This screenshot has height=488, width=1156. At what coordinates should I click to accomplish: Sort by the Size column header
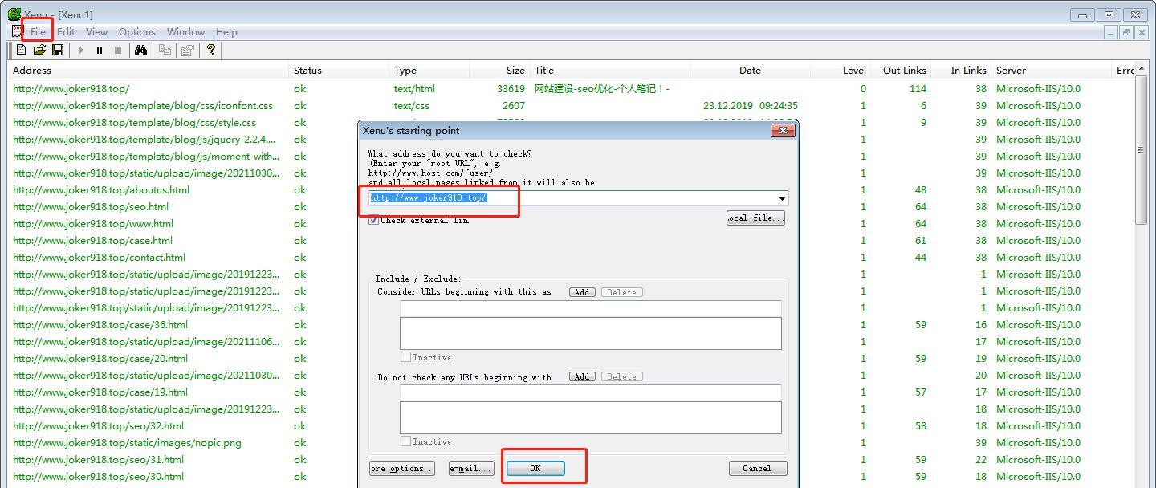click(x=499, y=71)
